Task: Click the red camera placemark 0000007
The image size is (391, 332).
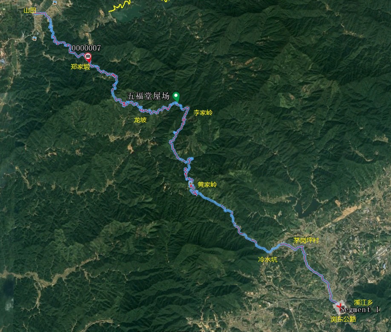Action: (x=88, y=57)
